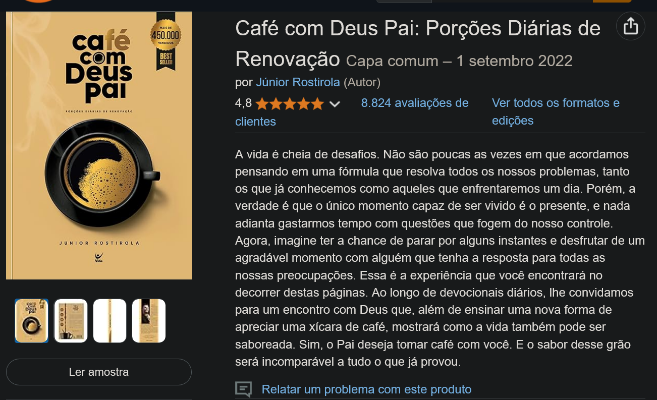Click Relatar um problema com este produto
657x400 pixels.
tap(366, 389)
